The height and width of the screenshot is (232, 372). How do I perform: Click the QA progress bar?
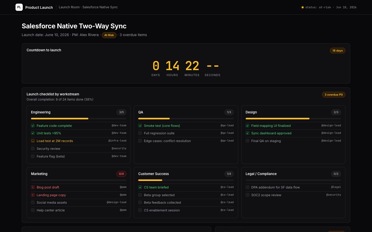click(186, 119)
